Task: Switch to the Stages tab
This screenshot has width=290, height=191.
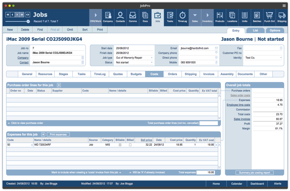Action: click(x=63, y=74)
